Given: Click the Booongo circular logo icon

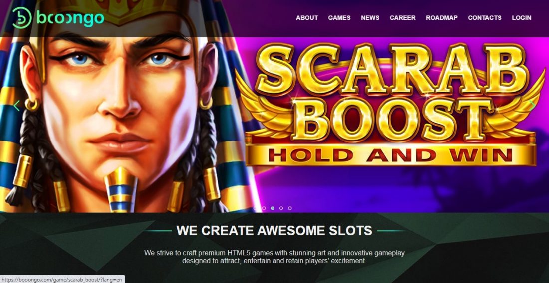Looking at the screenshot, I should pos(22,18).
